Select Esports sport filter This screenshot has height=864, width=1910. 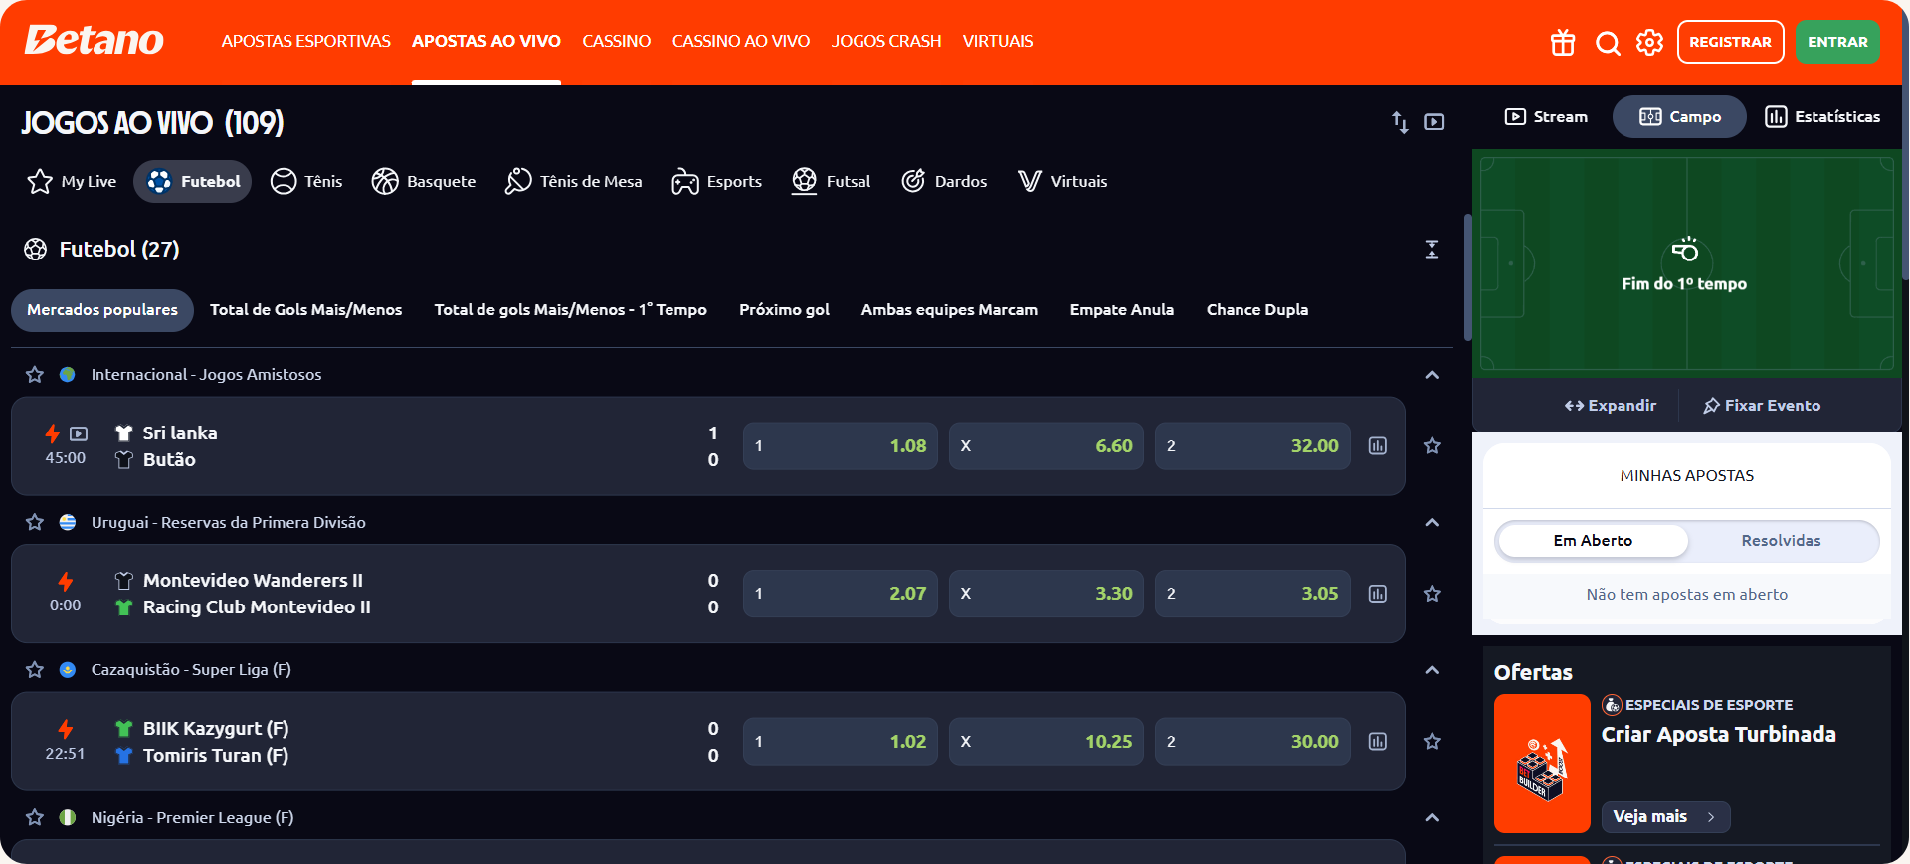(716, 181)
